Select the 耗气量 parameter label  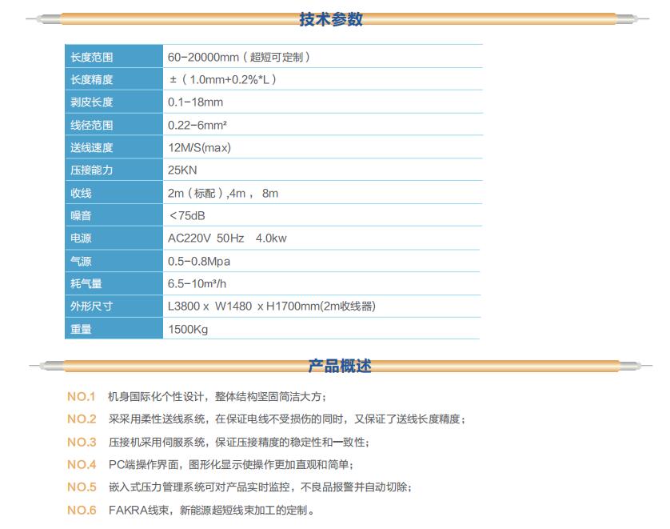pos(90,283)
